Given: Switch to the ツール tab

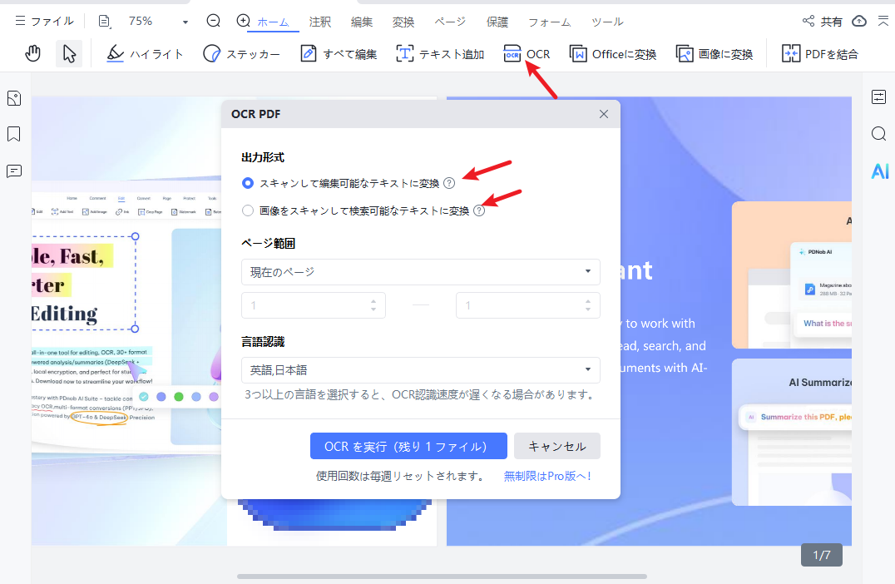Looking at the screenshot, I should coord(607,22).
